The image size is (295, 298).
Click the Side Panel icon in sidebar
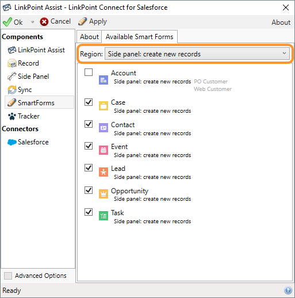12,77
